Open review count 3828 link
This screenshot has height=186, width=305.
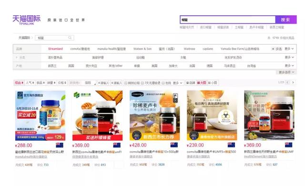click(161, 165)
